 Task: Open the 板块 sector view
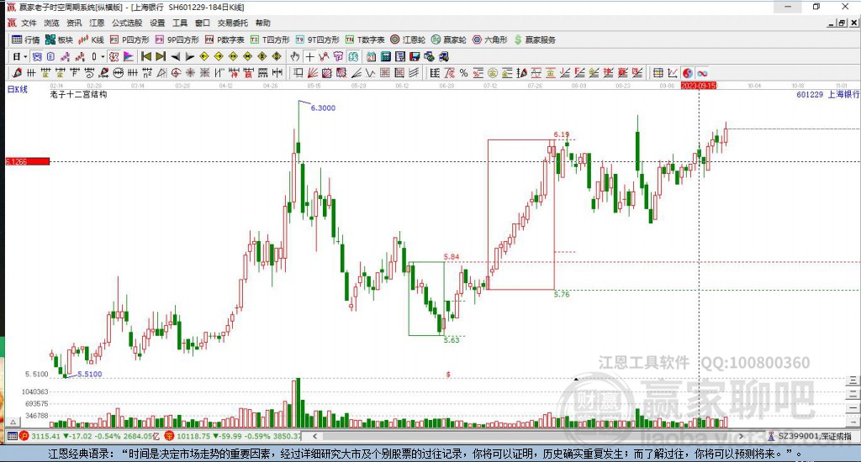pyautogui.click(x=59, y=39)
